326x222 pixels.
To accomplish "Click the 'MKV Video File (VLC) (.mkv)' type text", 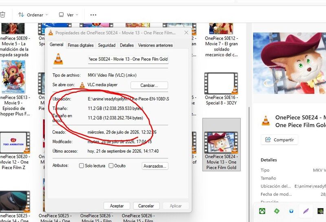I will coord(112,75).
